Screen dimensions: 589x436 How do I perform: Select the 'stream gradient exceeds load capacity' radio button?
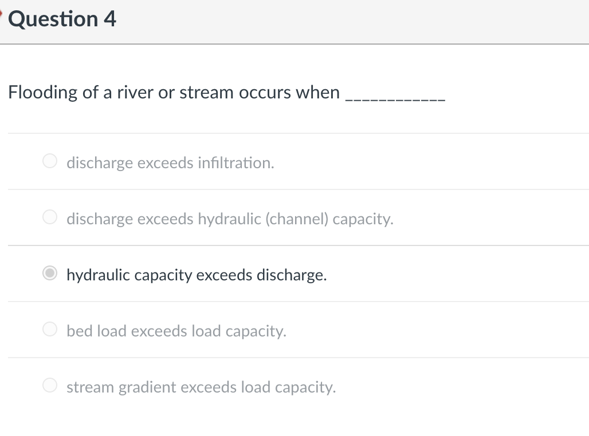point(50,386)
